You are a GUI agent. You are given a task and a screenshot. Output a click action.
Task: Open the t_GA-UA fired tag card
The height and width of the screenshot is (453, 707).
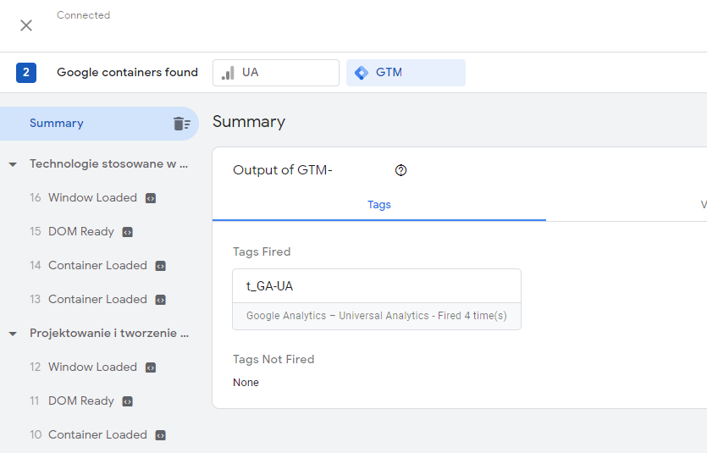[x=377, y=299]
